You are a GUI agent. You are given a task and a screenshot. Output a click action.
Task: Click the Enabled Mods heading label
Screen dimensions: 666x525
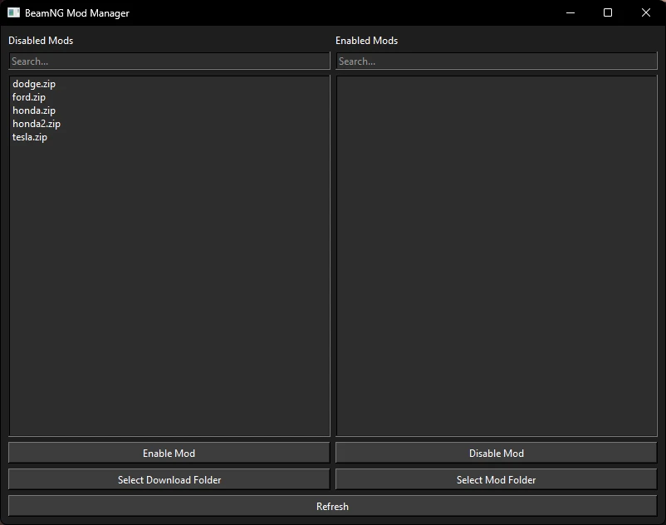tap(366, 41)
